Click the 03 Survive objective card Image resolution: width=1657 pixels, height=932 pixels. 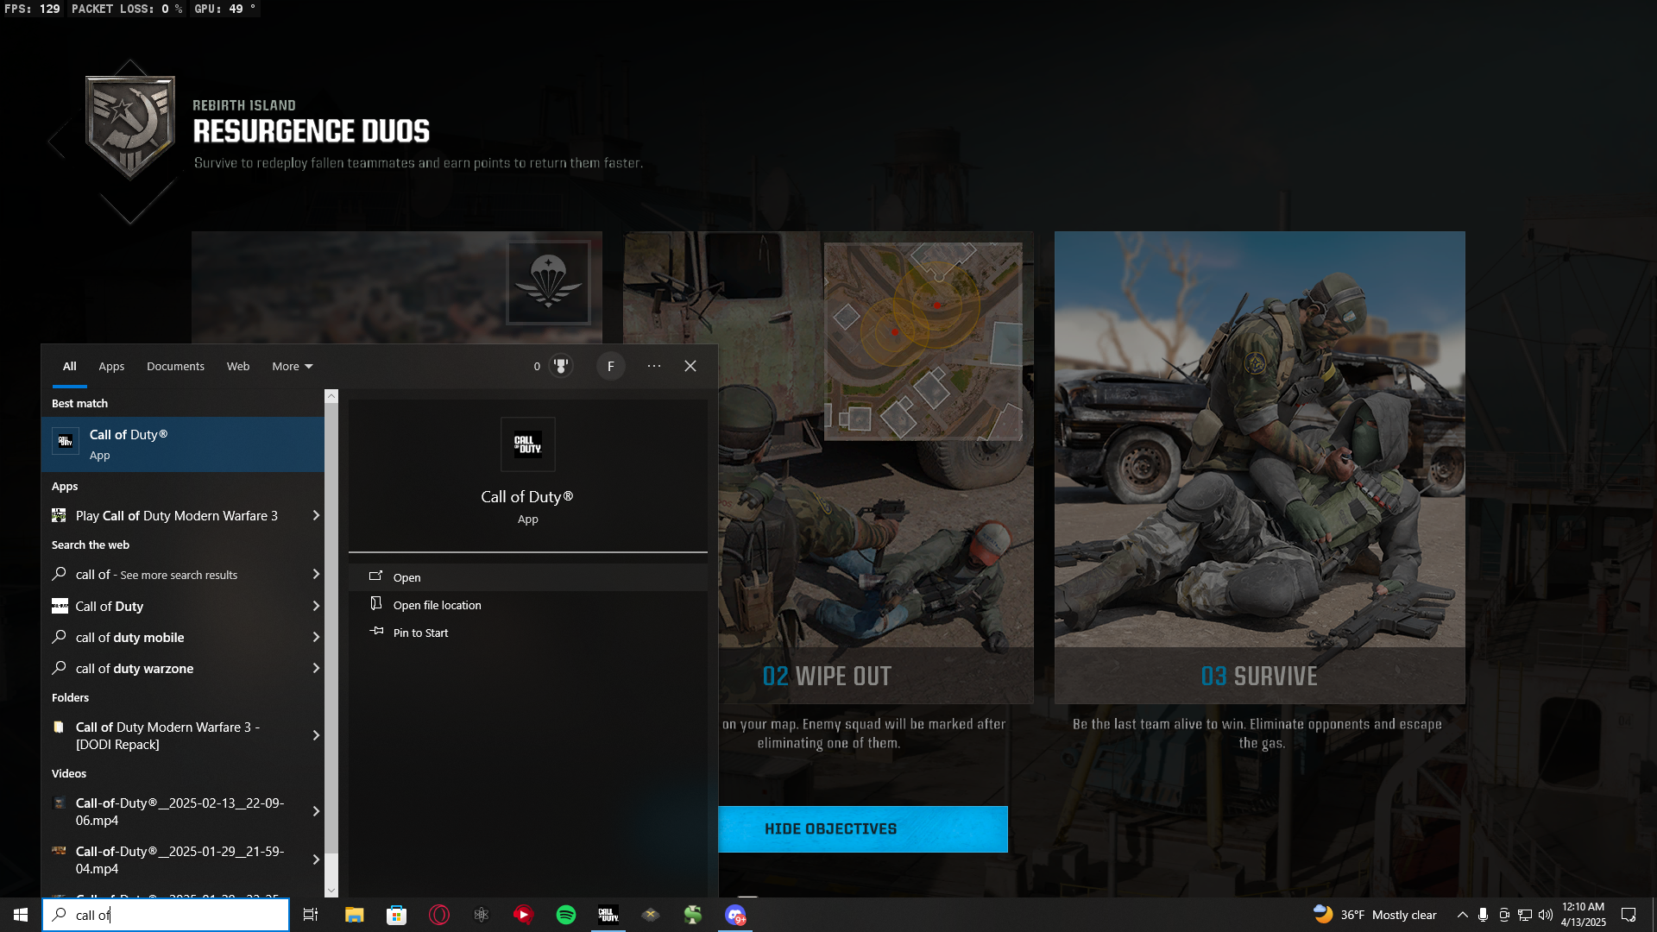(1260, 467)
